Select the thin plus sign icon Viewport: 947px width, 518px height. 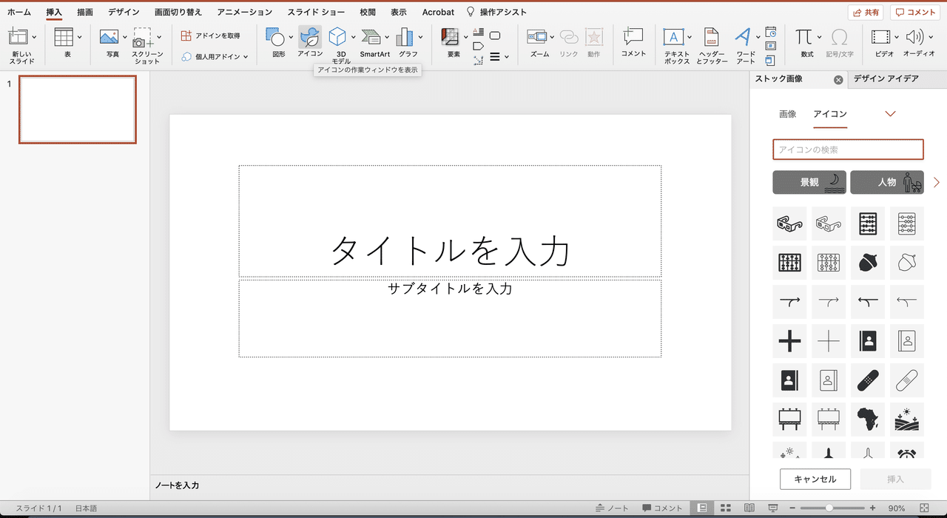coord(829,340)
